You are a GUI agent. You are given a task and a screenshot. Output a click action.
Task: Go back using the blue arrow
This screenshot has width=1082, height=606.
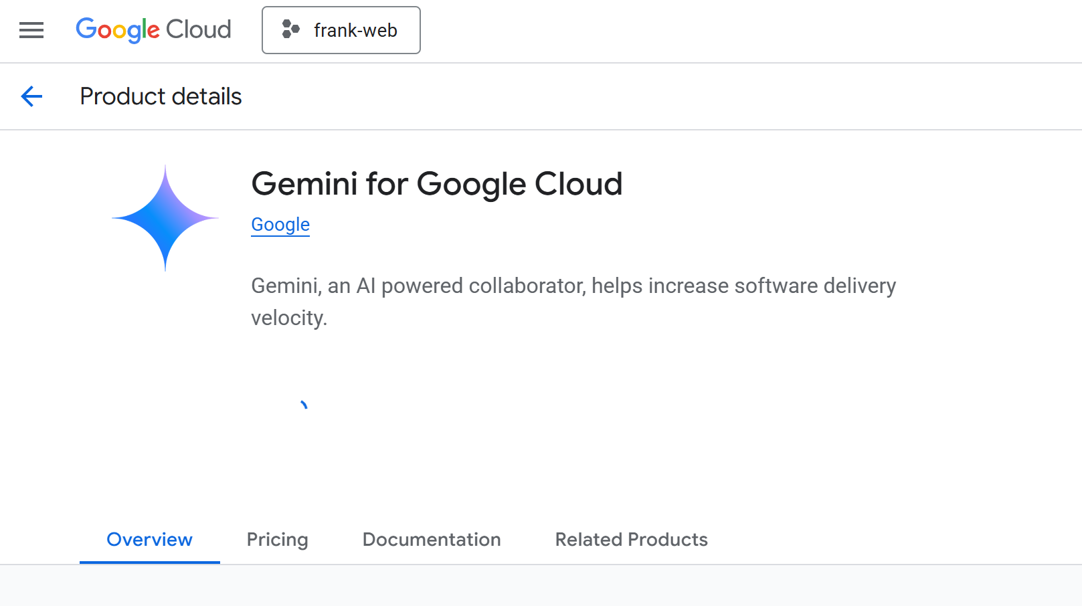pos(31,96)
